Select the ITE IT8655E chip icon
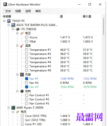108x126 pixels. 18,29
